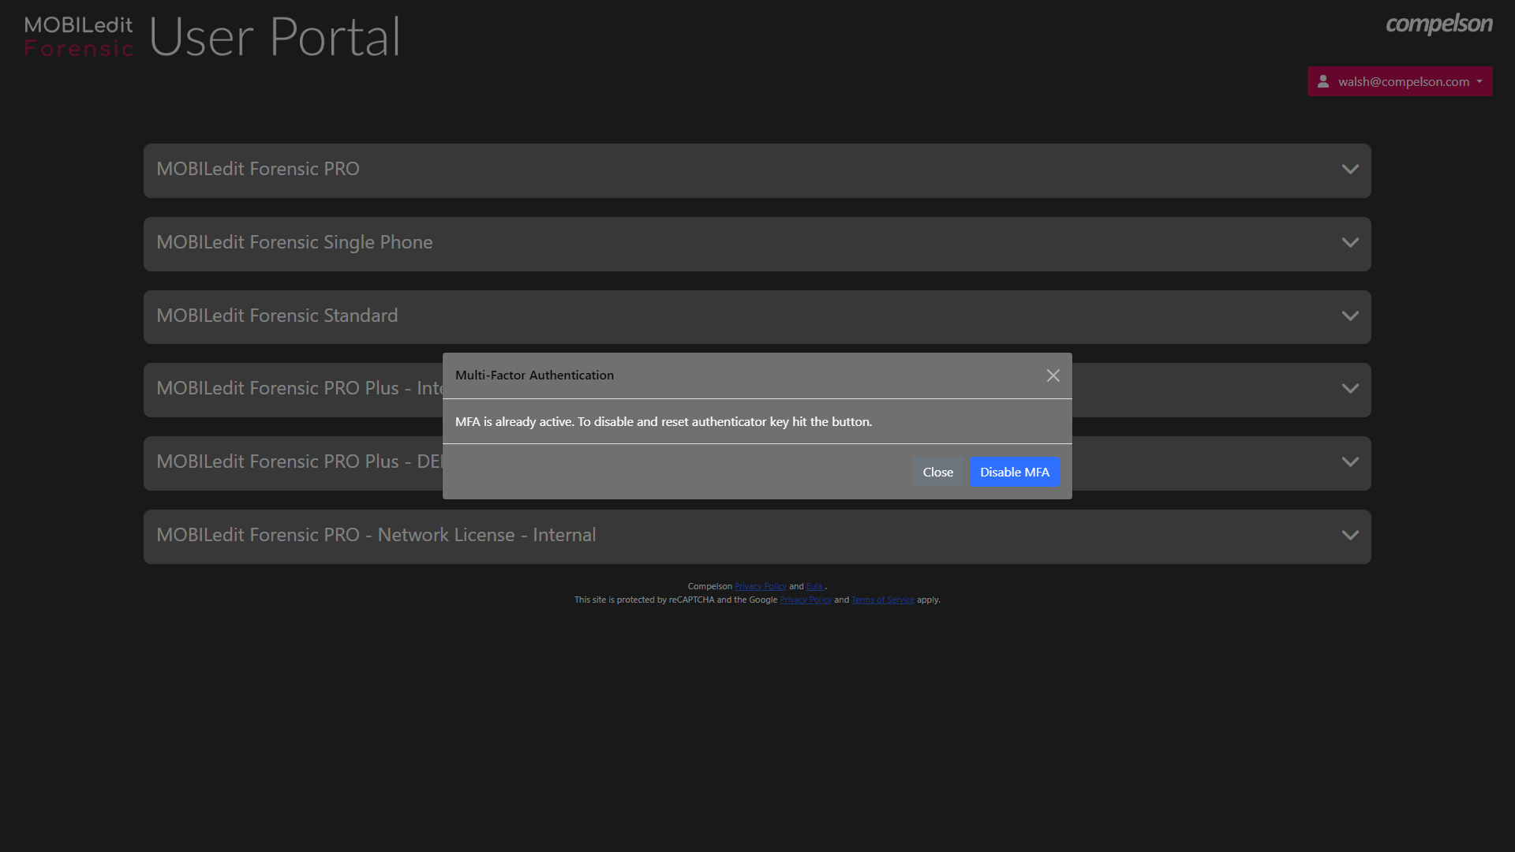Click the user avatar icon beside the email
1515x852 pixels.
(1323, 81)
